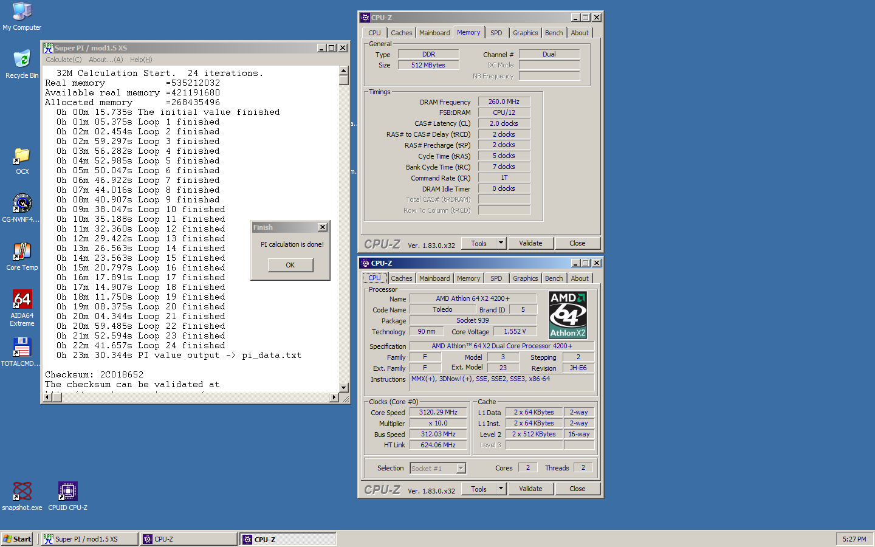Screen dimensions: 875x547
Task: Click the Size 512 MBytes field
Action: tap(428, 65)
